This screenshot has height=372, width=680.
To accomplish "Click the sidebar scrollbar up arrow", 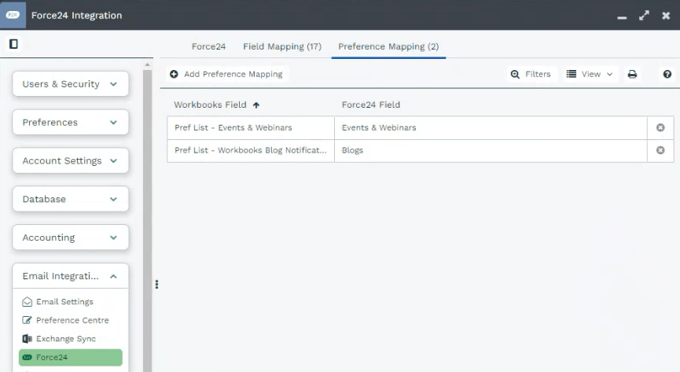I will pos(148,64).
